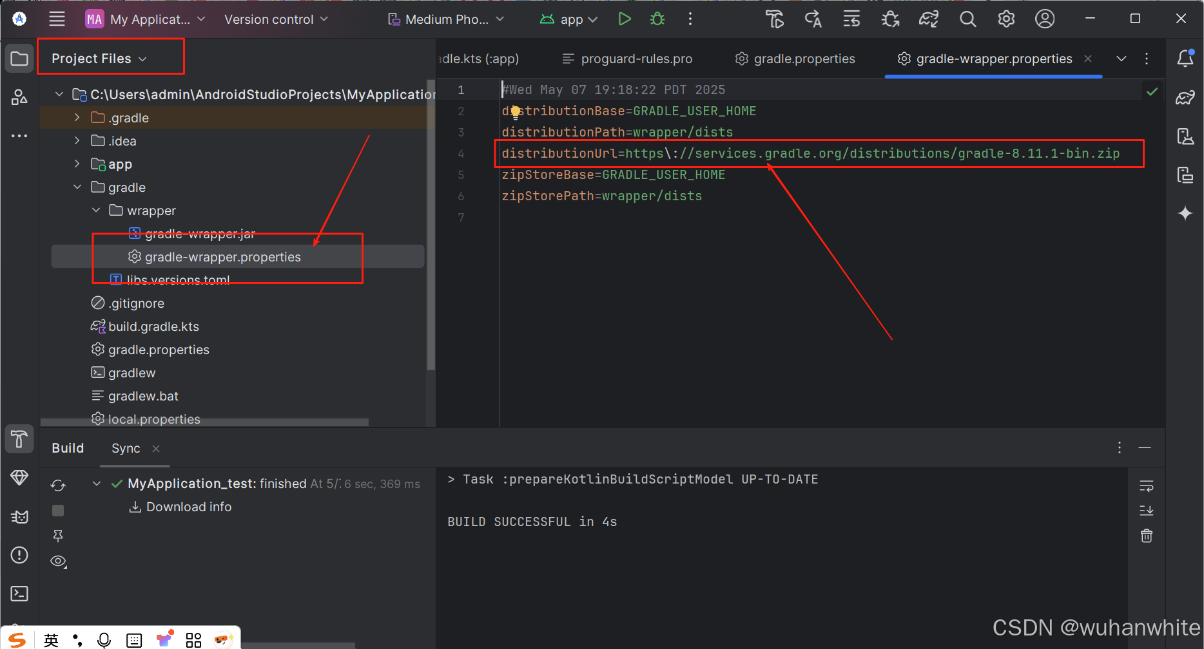The height and width of the screenshot is (649, 1204).
Task: Open Terminal icon in left sidebar
Action: [x=19, y=594]
